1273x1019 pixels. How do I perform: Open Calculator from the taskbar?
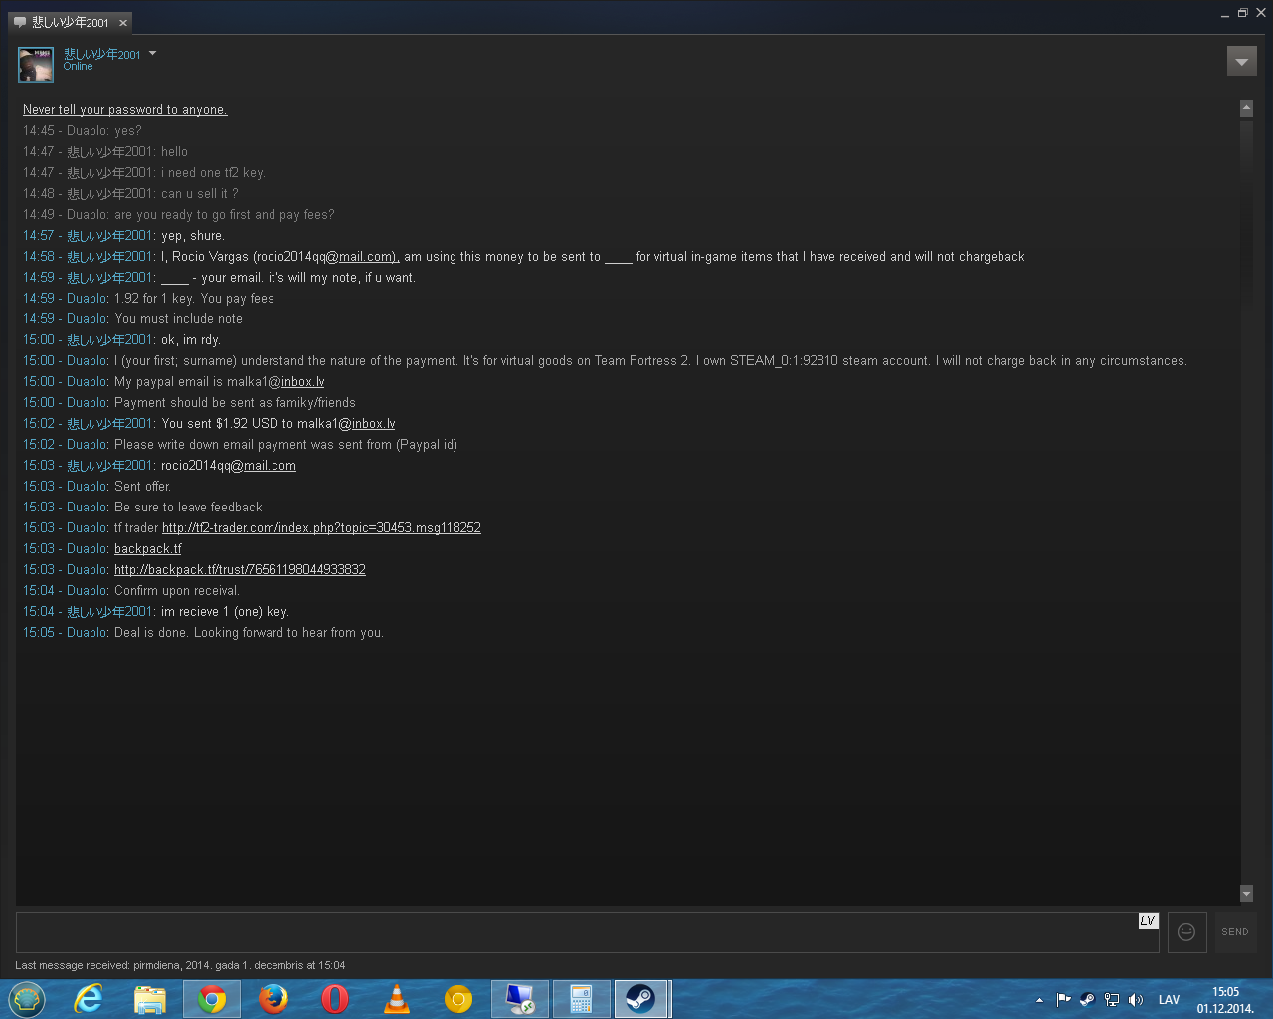[581, 999]
